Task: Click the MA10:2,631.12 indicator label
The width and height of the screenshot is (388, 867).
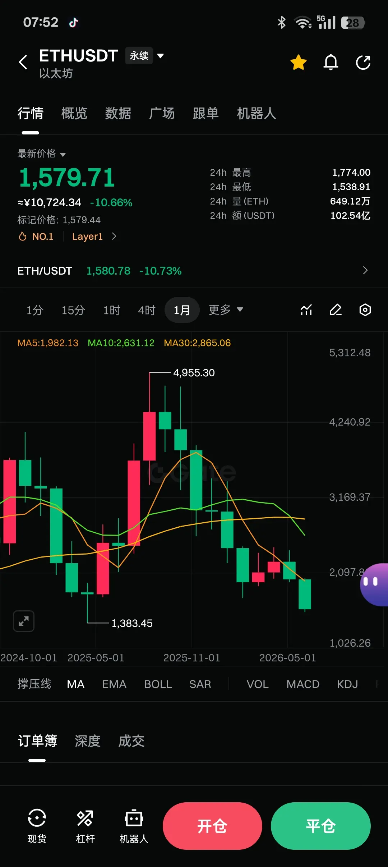Action: tap(121, 343)
